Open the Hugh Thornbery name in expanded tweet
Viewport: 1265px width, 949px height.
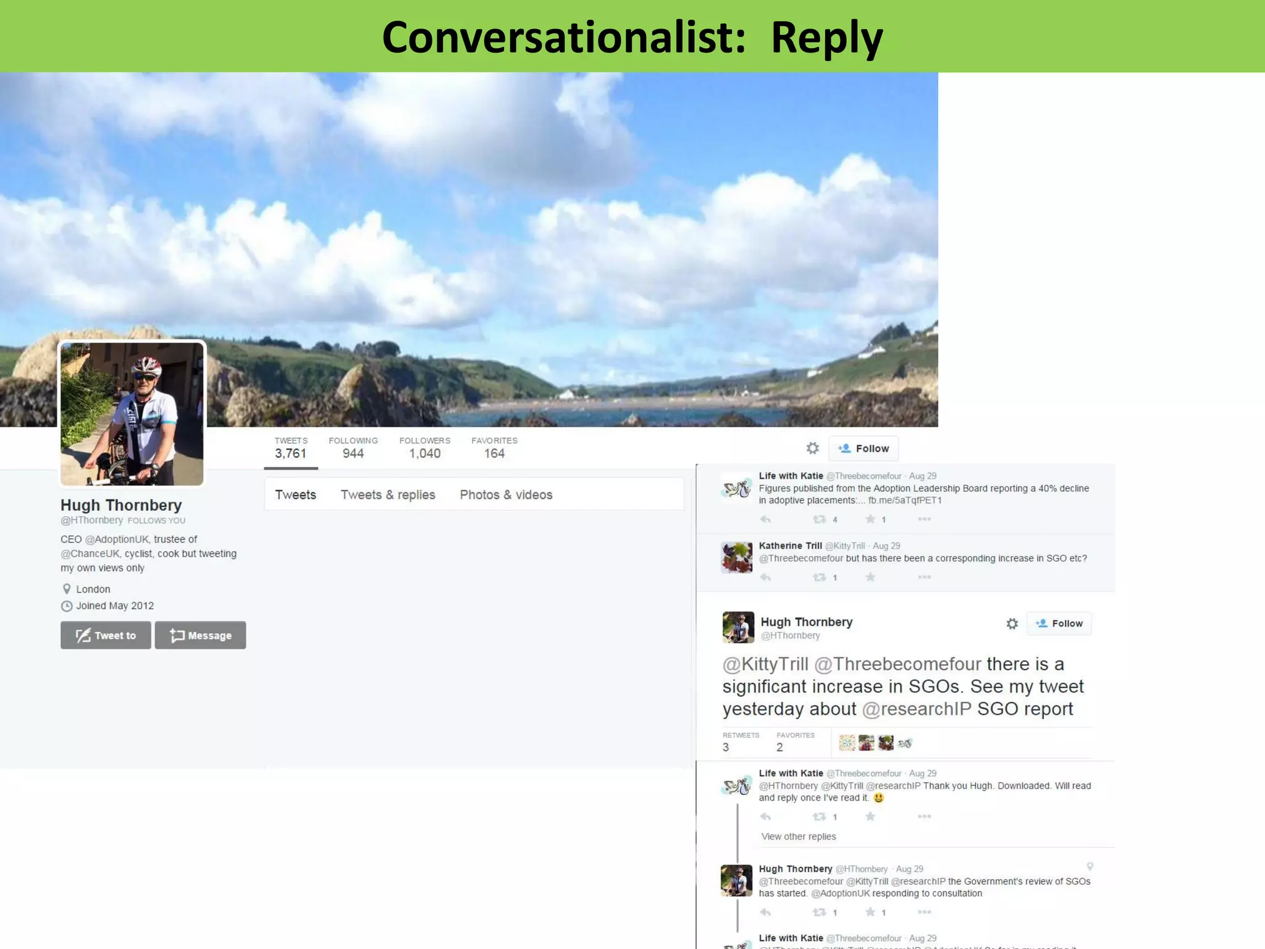(x=806, y=622)
